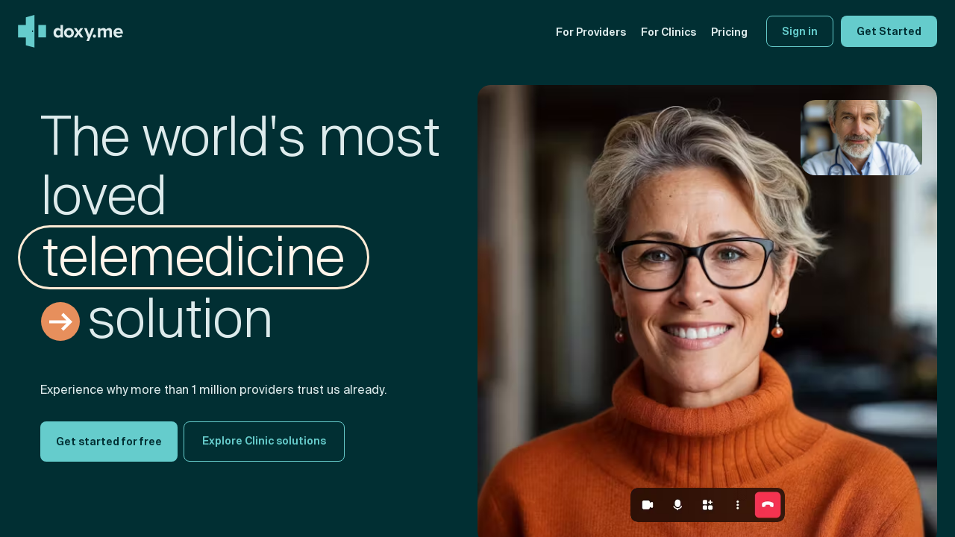The image size is (955, 537).
Task: Click the red end call button
Action: [768, 505]
